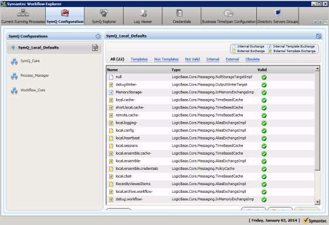Click the Symantec logo in status bar
Image resolution: width=329 pixels, height=225 pixels.
(x=315, y=220)
